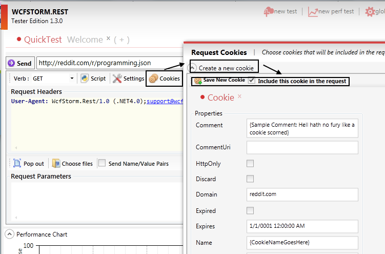
Task: Enable Send Name/Value Pairs checkbox
Action: [102, 163]
